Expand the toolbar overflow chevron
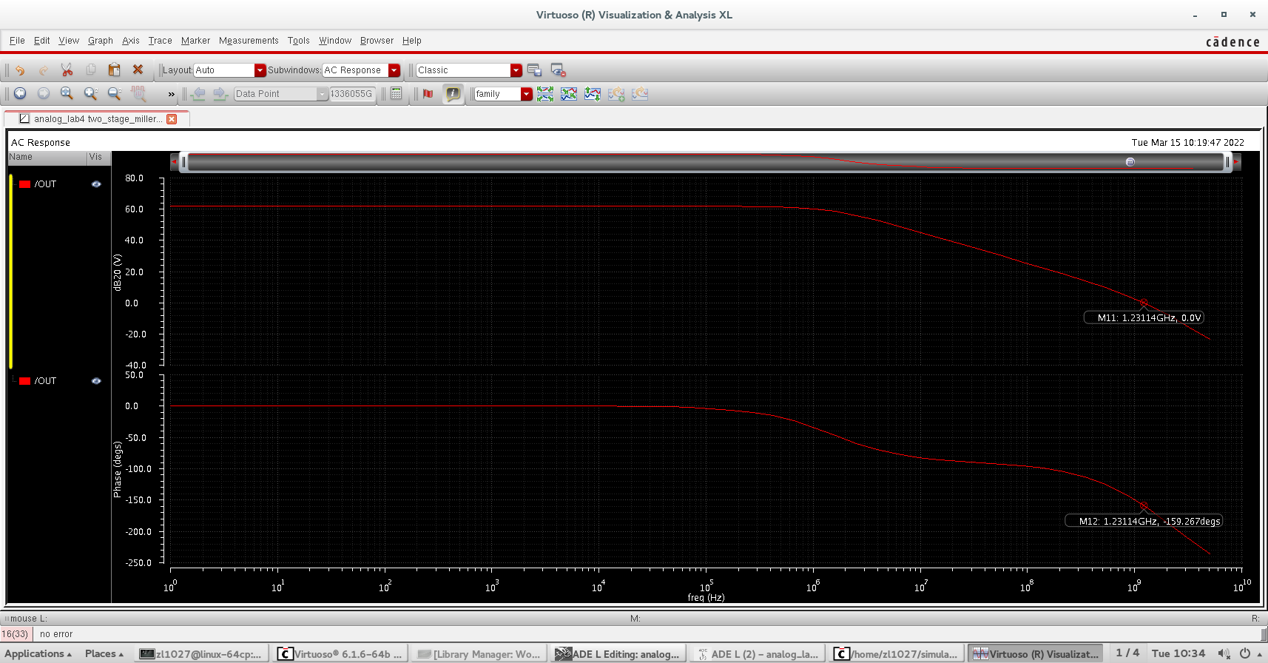This screenshot has height=663, width=1268. (x=172, y=94)
